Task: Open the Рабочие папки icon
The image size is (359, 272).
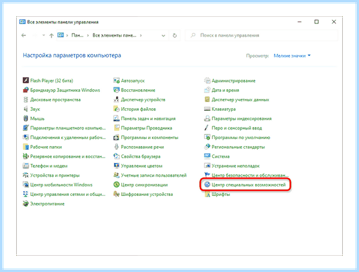Action: (x=25, y=147)
